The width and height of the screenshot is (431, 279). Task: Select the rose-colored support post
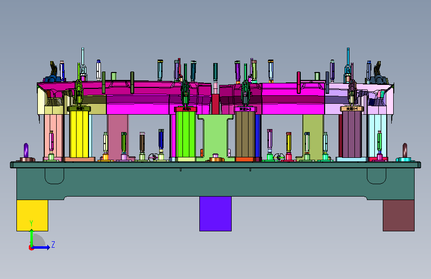[x=118, y=137]
